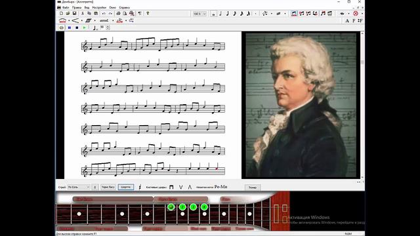The height and width of the screenshot is (236, 420).
Task: Open the Справка menu
Action: coord(124,7)
